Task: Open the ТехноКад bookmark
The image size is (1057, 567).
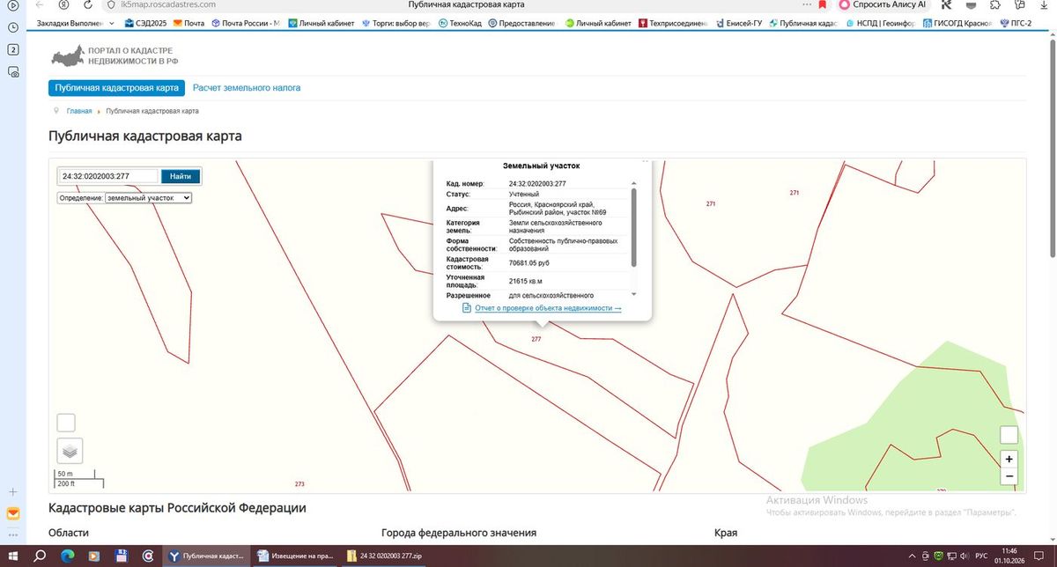Action: coord(462,23)
